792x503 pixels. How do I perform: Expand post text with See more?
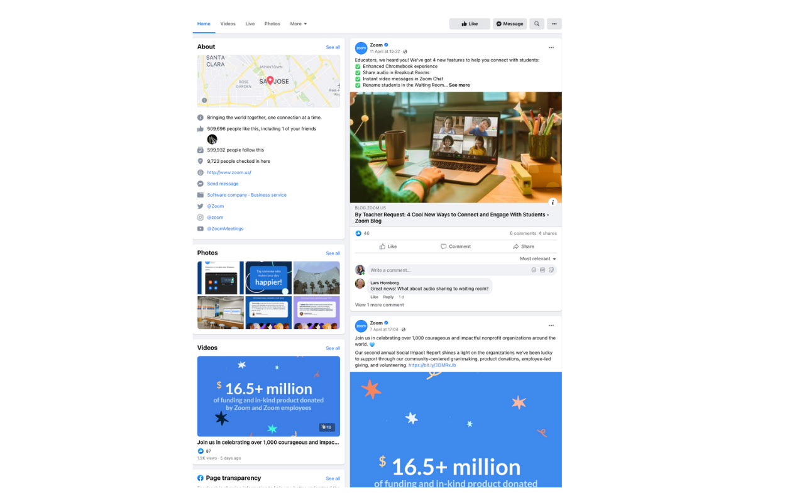tap(459, 85)
